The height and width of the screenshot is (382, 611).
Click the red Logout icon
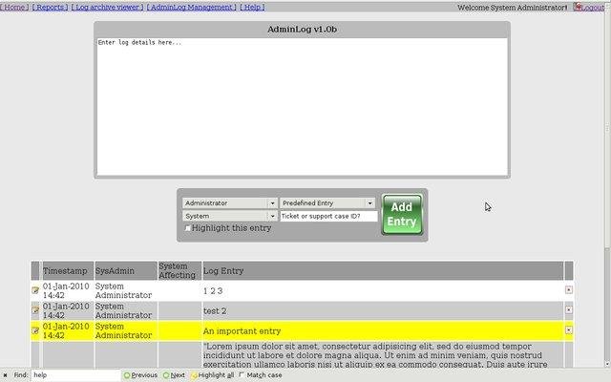578,7
